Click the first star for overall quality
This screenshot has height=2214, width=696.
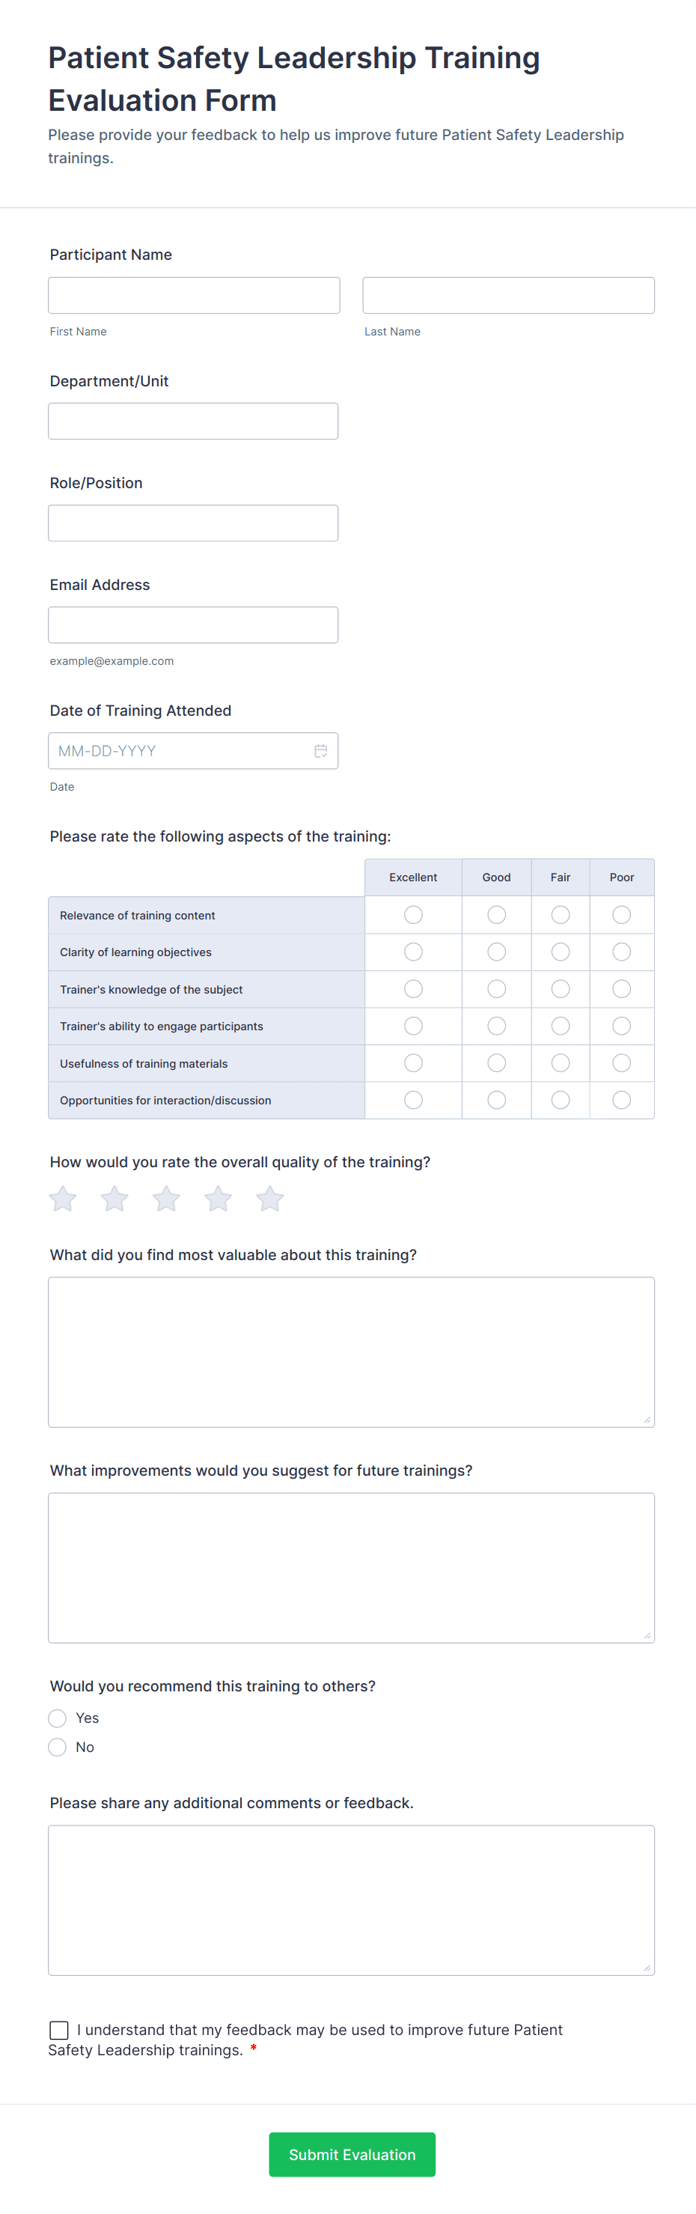coord(62,1198)
